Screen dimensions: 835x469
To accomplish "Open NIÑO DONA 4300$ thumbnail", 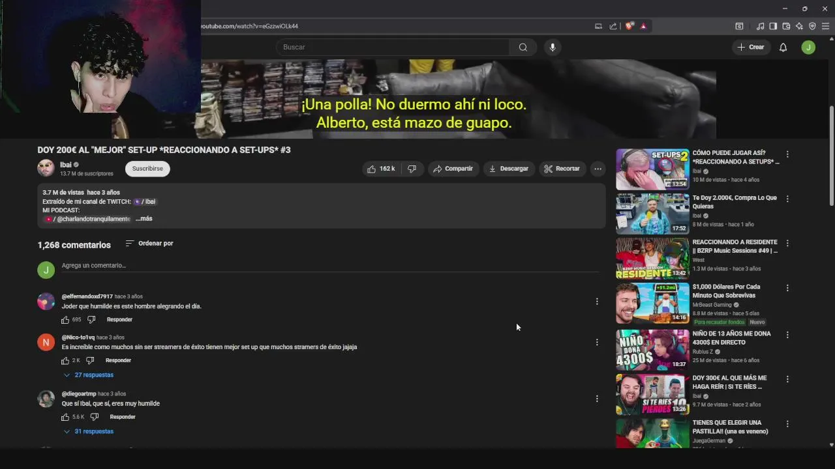I will [652, 350].
